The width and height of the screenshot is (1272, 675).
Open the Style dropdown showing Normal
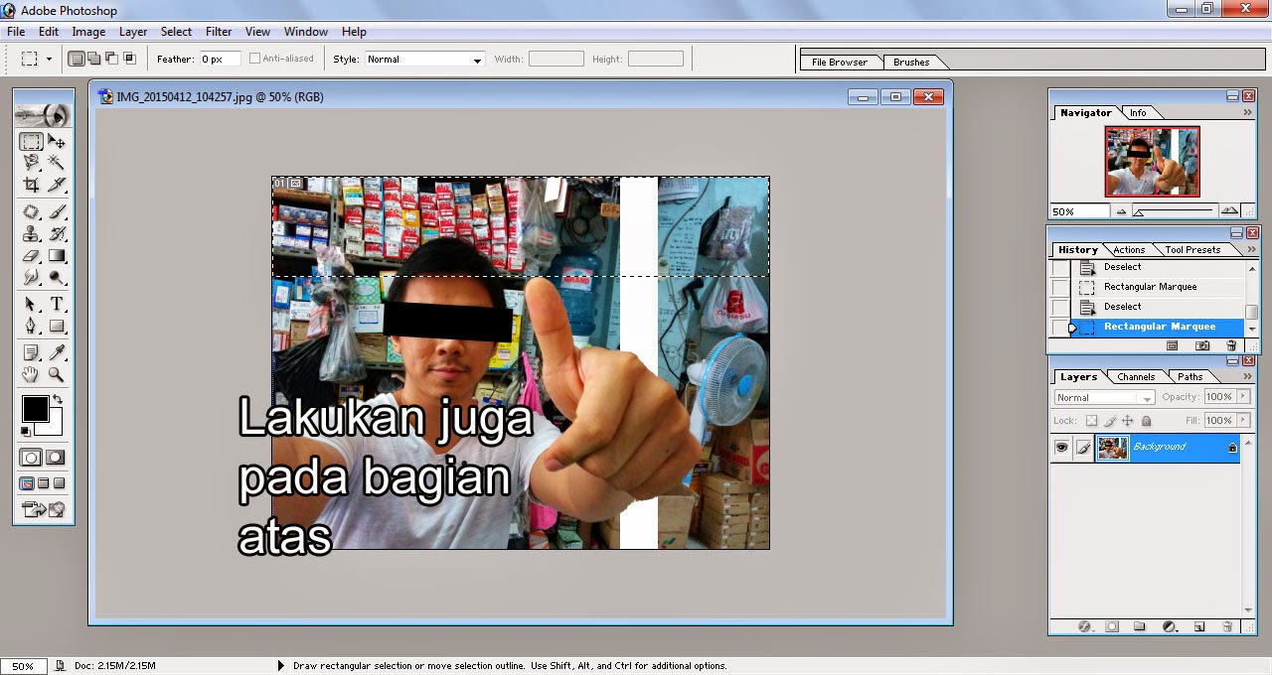pos(424,60)
